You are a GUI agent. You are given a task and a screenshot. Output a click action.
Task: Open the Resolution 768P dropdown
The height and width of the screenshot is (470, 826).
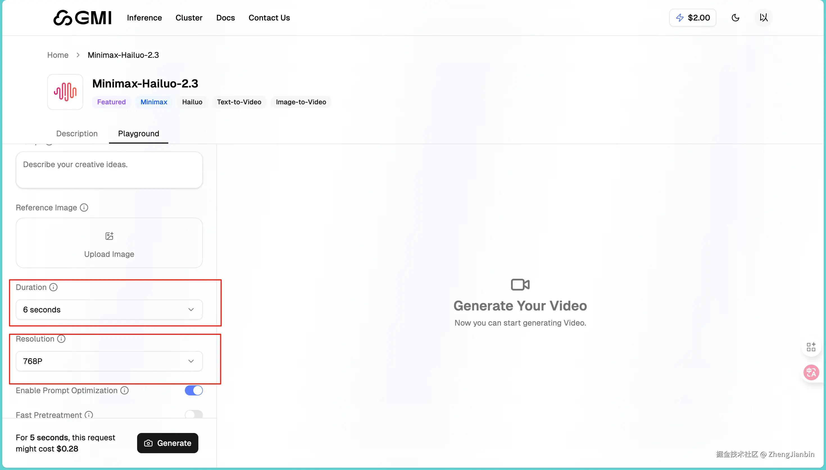[x=109, y=361]
